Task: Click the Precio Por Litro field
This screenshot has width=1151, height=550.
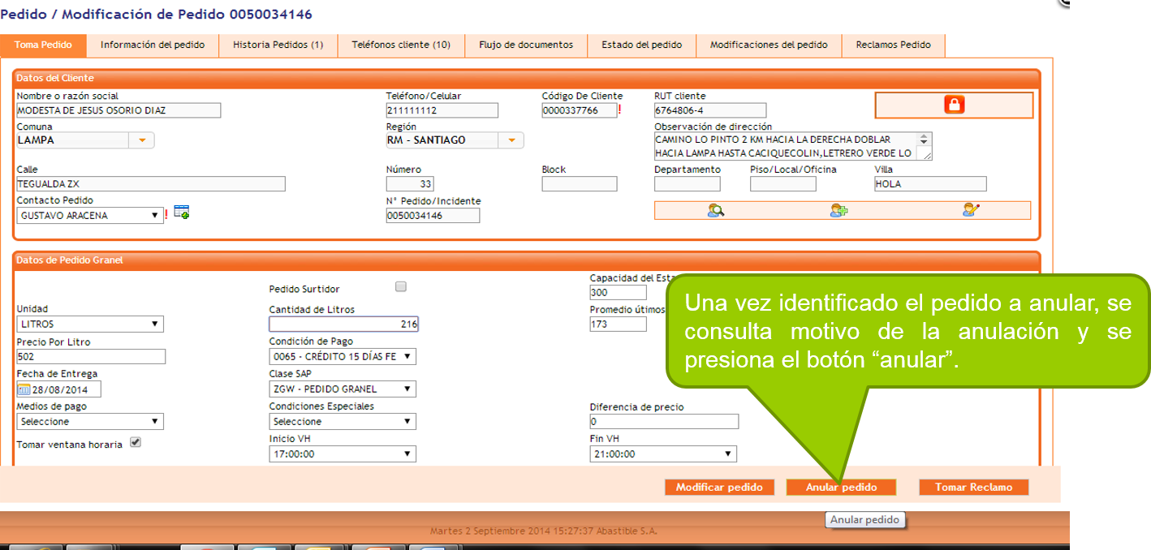Action: pos(91,357)
